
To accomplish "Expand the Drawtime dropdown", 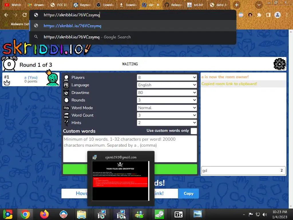I will click(x=167, y=93).
